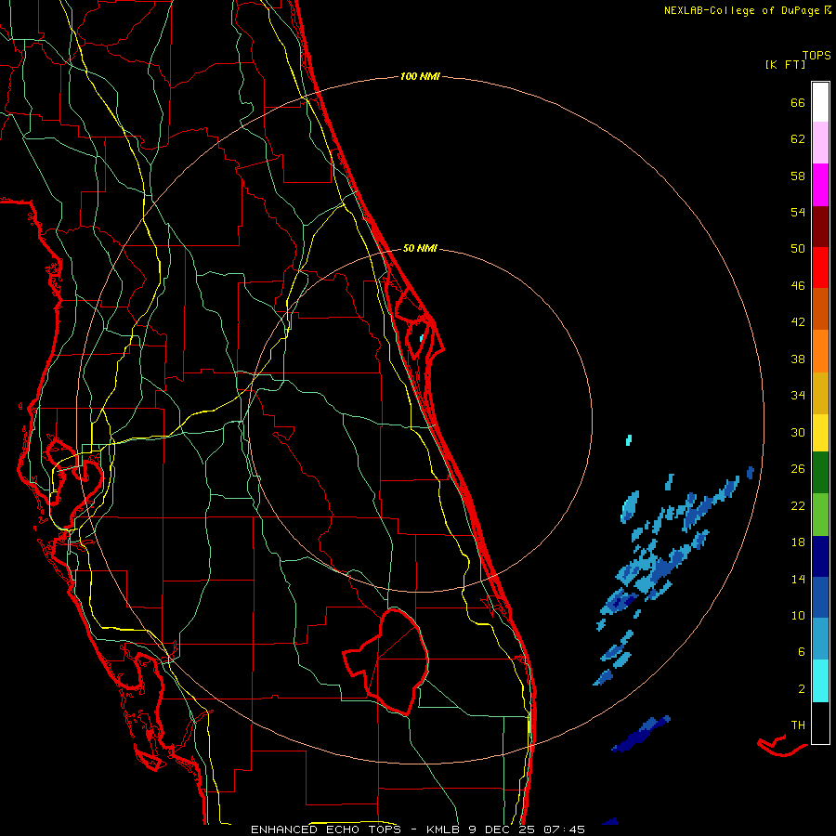Click the TH label on the legend

[798, 725]
